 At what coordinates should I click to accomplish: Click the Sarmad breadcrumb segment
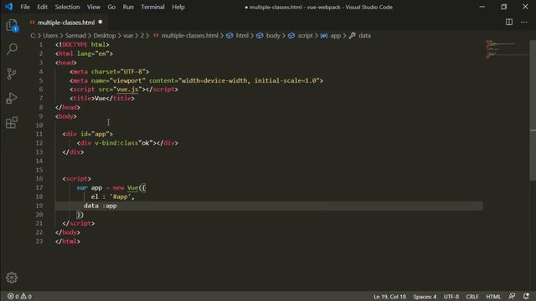point(75,35)
